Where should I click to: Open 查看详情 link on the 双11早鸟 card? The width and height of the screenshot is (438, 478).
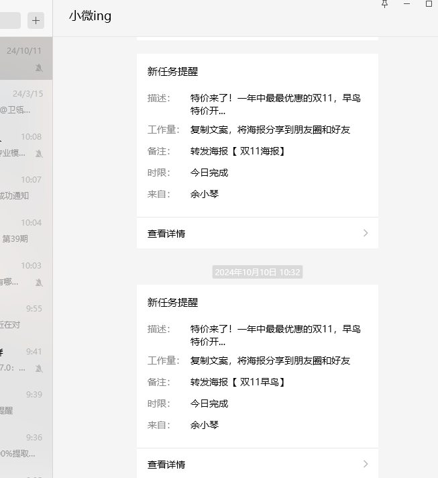click(x=166, y=465)
